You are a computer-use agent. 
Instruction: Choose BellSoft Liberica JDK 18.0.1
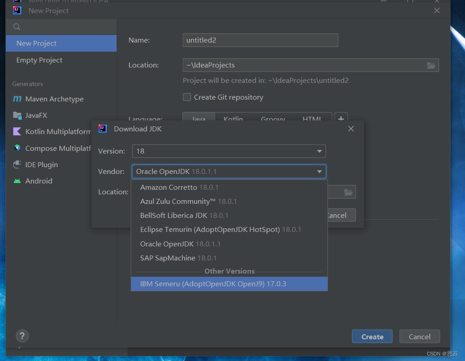coord(229,216)
